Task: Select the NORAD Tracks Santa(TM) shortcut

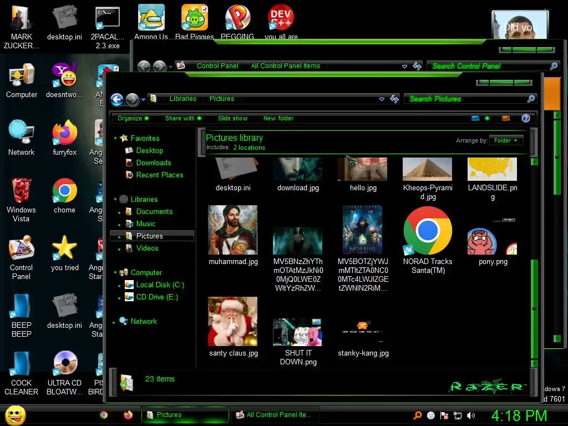Action: coord(428,240)
